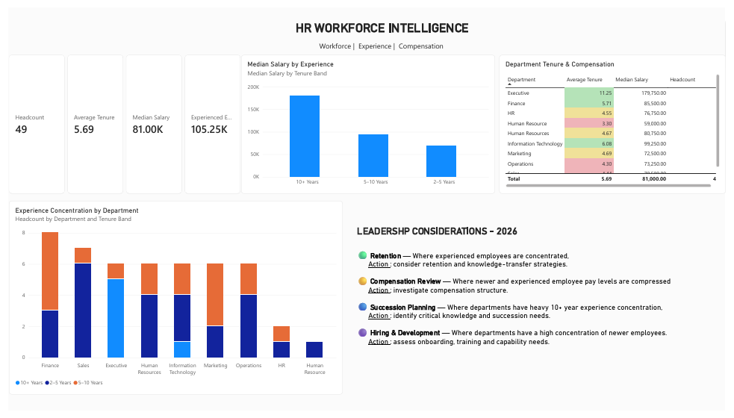Click the '59,000.00' salary cell

(655, 124)
